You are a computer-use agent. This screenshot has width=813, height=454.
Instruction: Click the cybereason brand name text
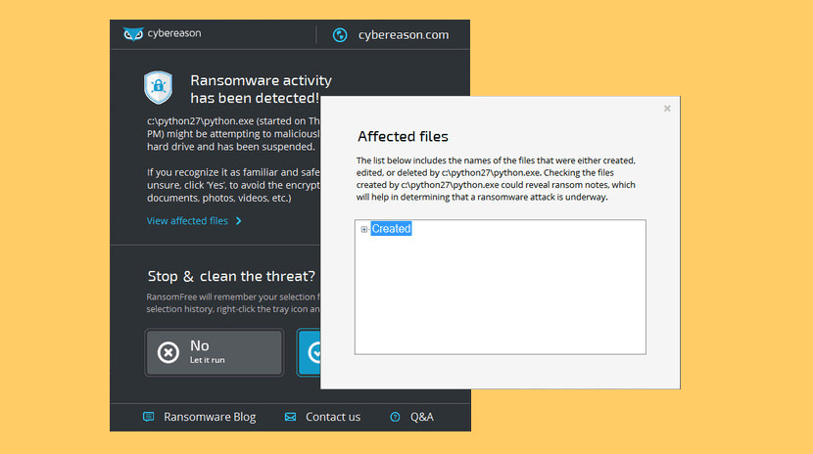[173, 33]
